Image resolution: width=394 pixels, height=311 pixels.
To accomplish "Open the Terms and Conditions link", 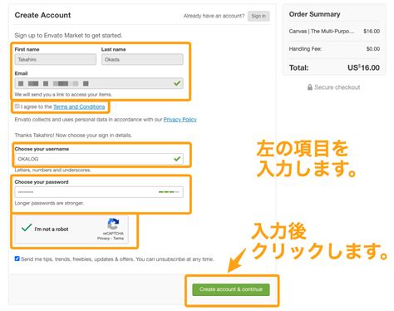I will pyautogui.click(x=79, y=106).
